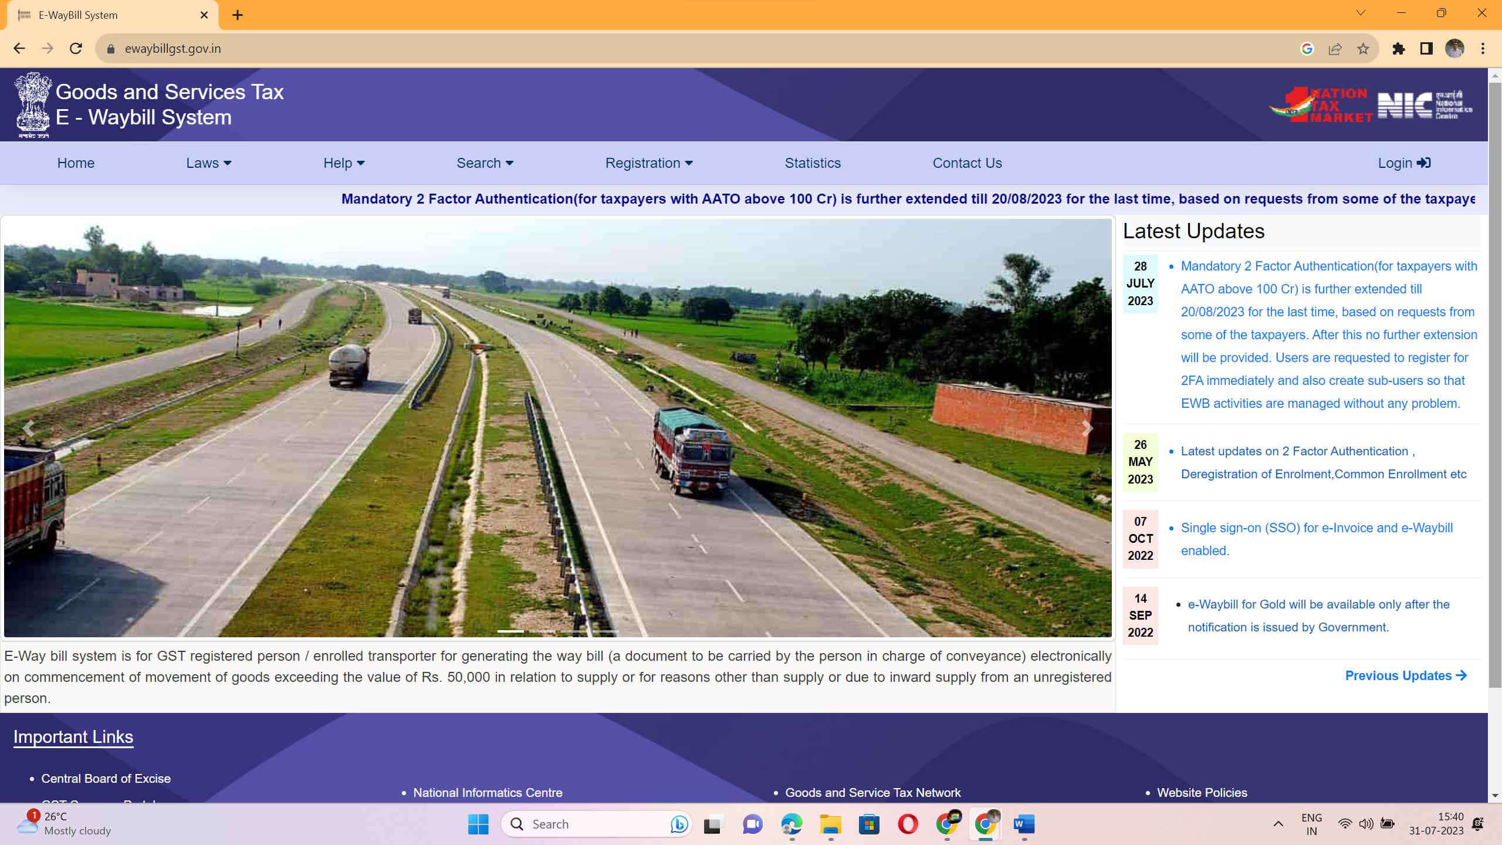Open Chrome side panel icon
This screenshot has width=1502, height=845.
[x=1426, y=49]
